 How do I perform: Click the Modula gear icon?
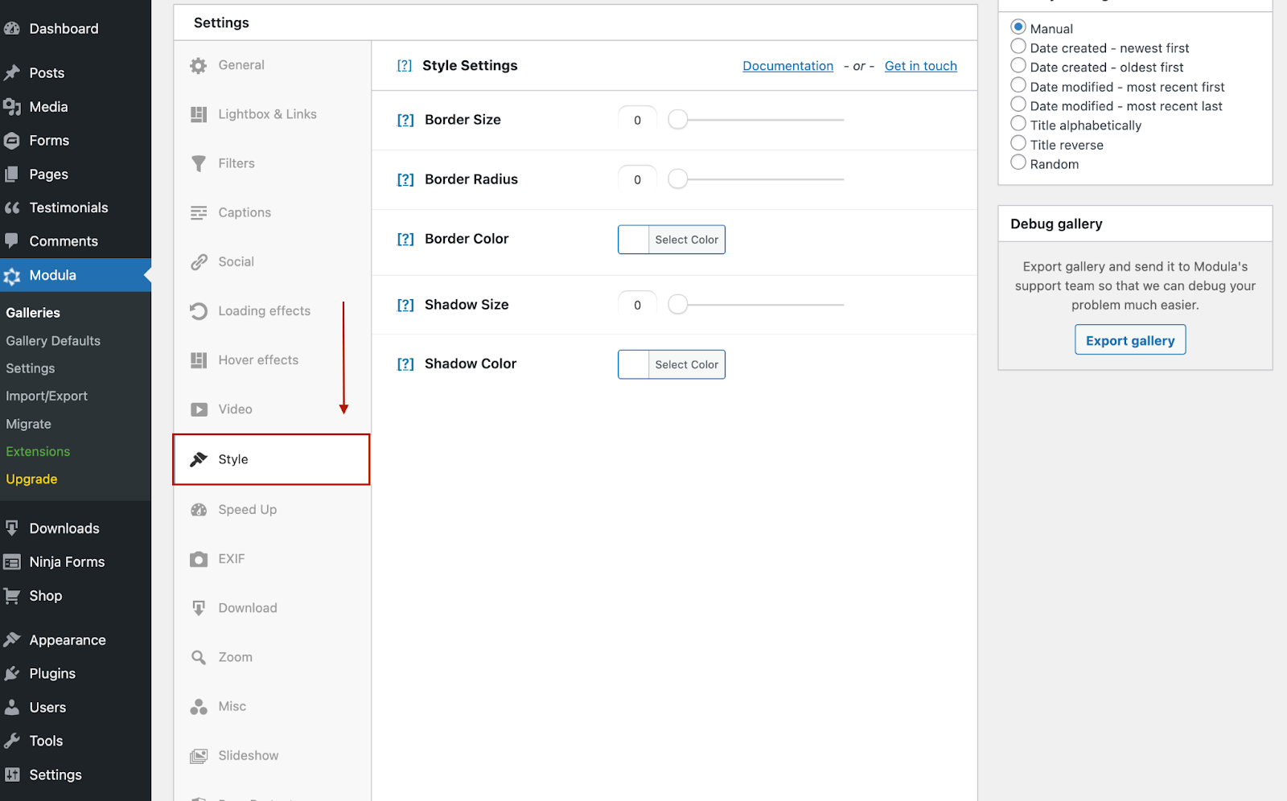[x=12, y=276]
